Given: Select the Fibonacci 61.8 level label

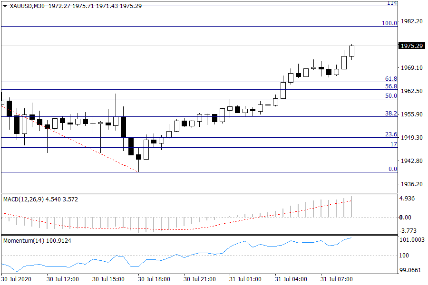Looking at the screenshot, I should (x=391, y=79).
